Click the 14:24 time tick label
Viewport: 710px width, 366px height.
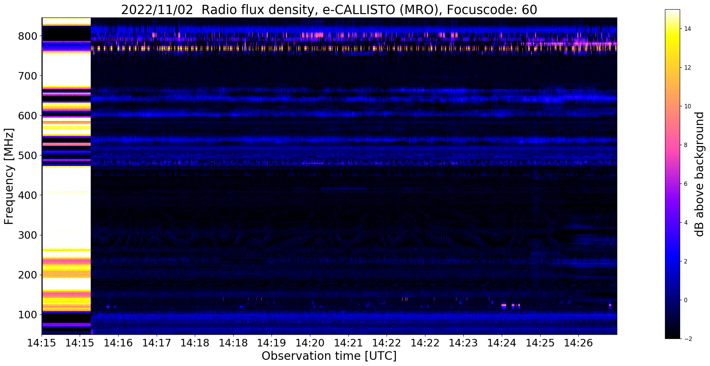tap(502, 343)
